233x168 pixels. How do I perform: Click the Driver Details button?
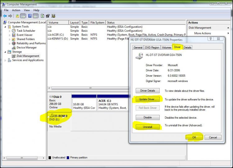(x=148, y=91)
